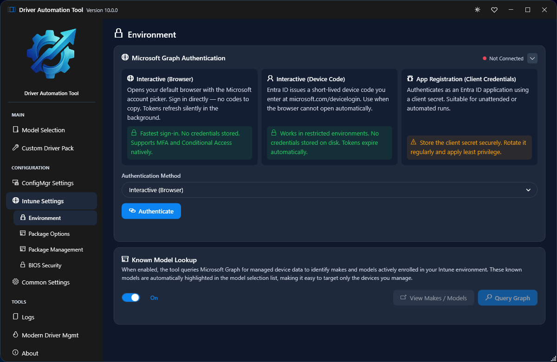This screenshot has height=362, width=557.
Task: Click the red Not Connected status dot
Action: (485, 58)
